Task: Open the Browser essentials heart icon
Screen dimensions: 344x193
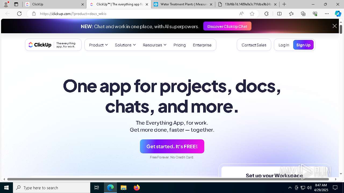Action: pyautogui.click(x=315, y=14)
